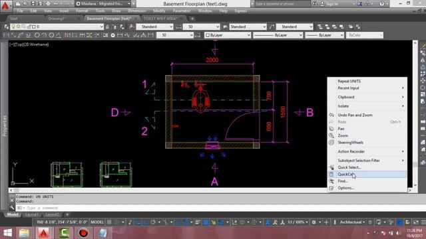
Task: Click the search binoculars icon
Action: tap(314, 4)
